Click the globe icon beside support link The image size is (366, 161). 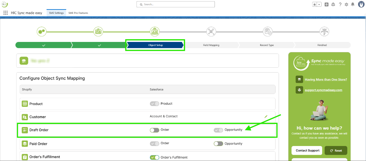pos(299,90)
